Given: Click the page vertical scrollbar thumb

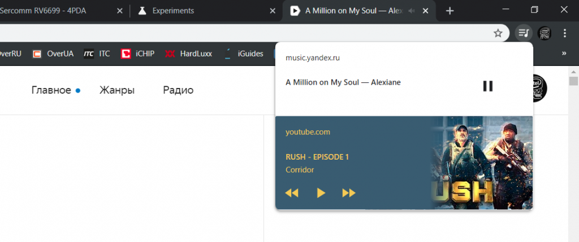Looking at the screenshot, I should (x=573, y=81).
